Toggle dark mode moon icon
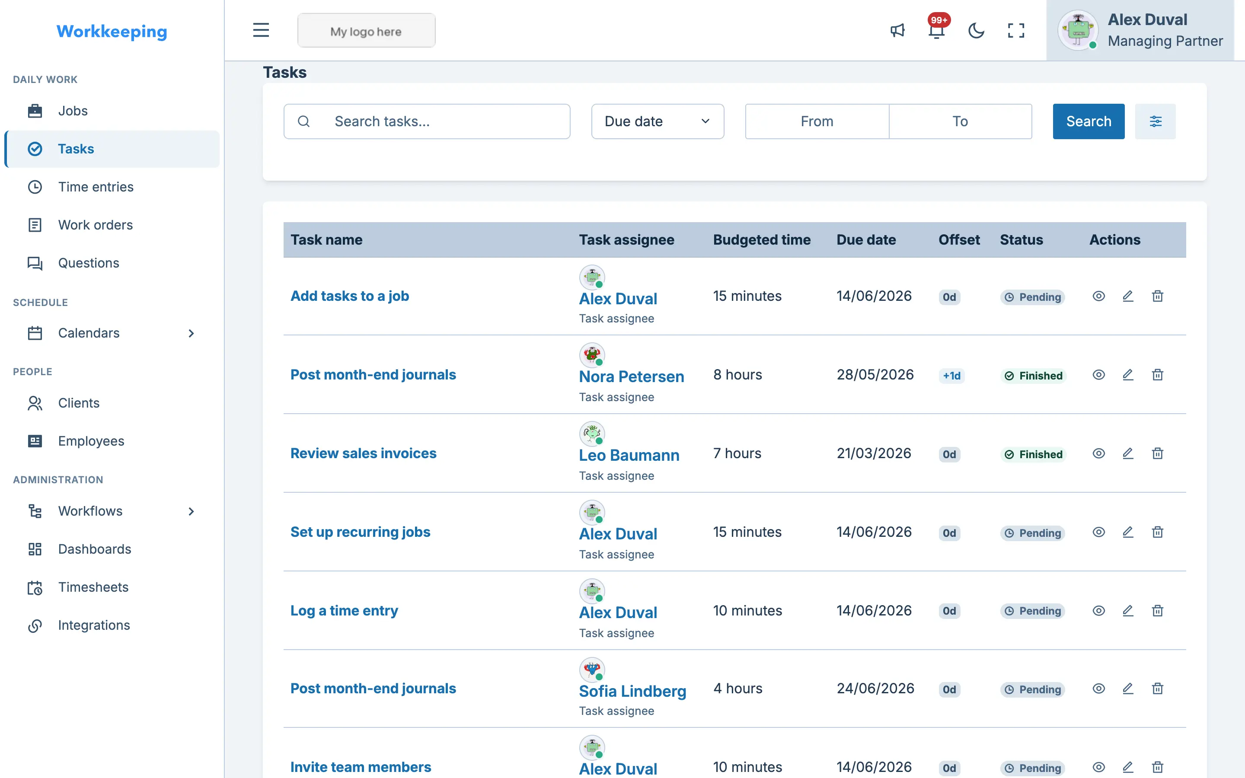 (x=976, y=30)
